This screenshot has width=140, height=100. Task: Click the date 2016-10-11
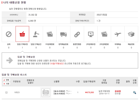(x=104, y=94)
